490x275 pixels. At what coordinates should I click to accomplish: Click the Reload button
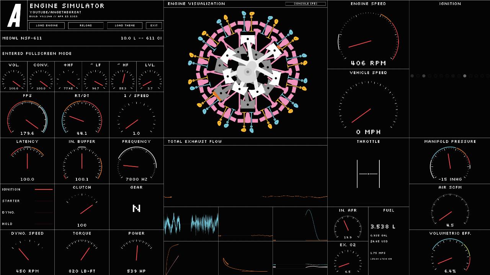tap(86, 26)
